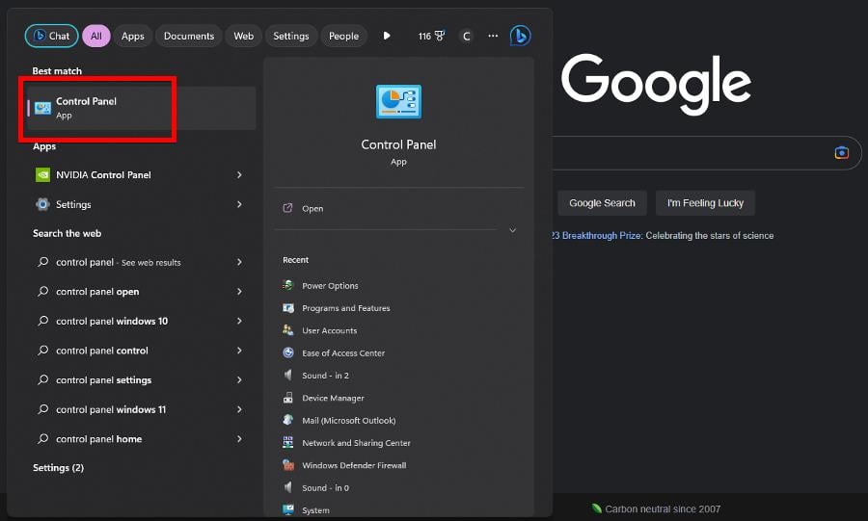Expand 'control panel' web results chevron
Viewport: 868px width, 521px height.
[x=239, y=262]
